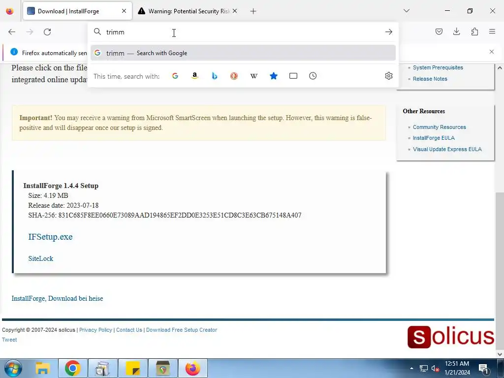
Task: Open the Extensions menu icon
Action: click(x=474, y=31)
